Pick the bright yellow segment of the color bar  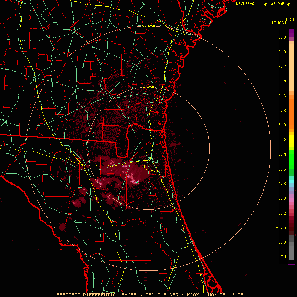(291, 141)
